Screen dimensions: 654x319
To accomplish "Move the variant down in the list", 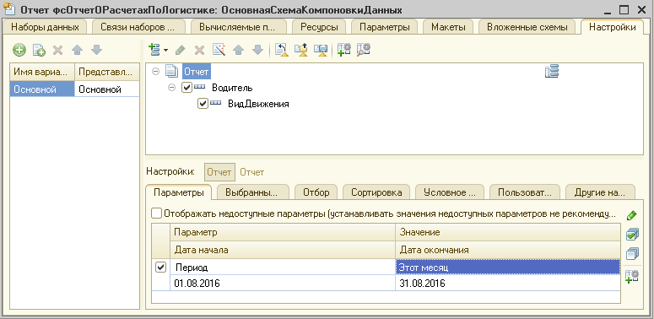I will point(96,50).
